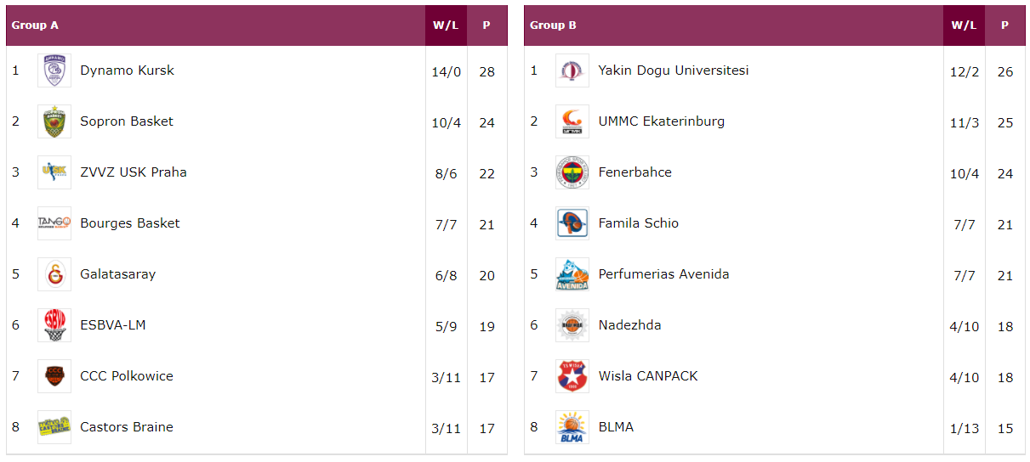
Task: Click the Famila Schio team name
Action: (x=639, y=223)
